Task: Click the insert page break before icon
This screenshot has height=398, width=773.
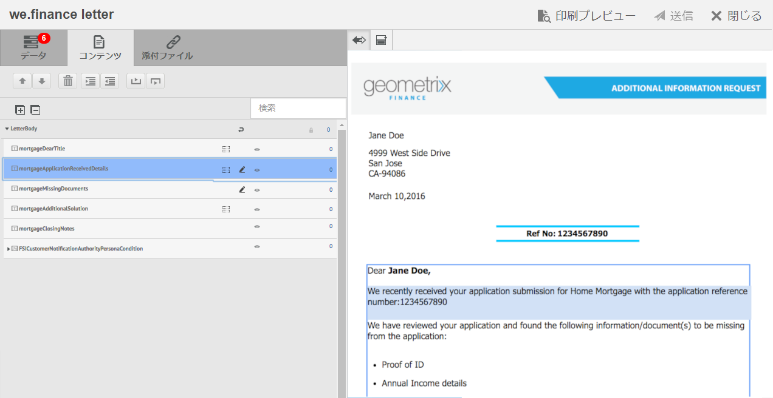Action: click(x=136, y=81)
